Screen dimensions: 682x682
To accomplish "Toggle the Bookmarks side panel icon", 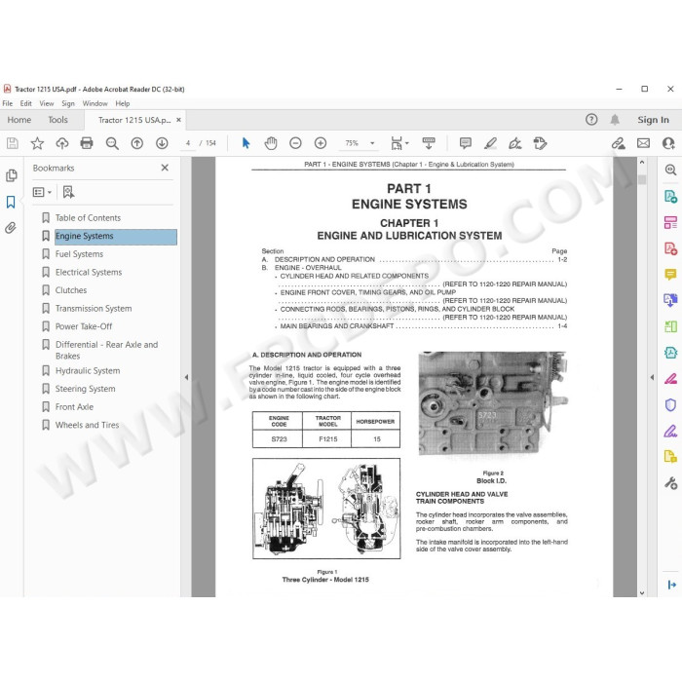I will point(11,202).
